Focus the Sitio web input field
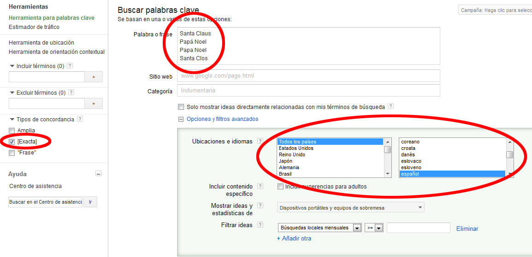 pyautogui.click(x=308, y=76)
